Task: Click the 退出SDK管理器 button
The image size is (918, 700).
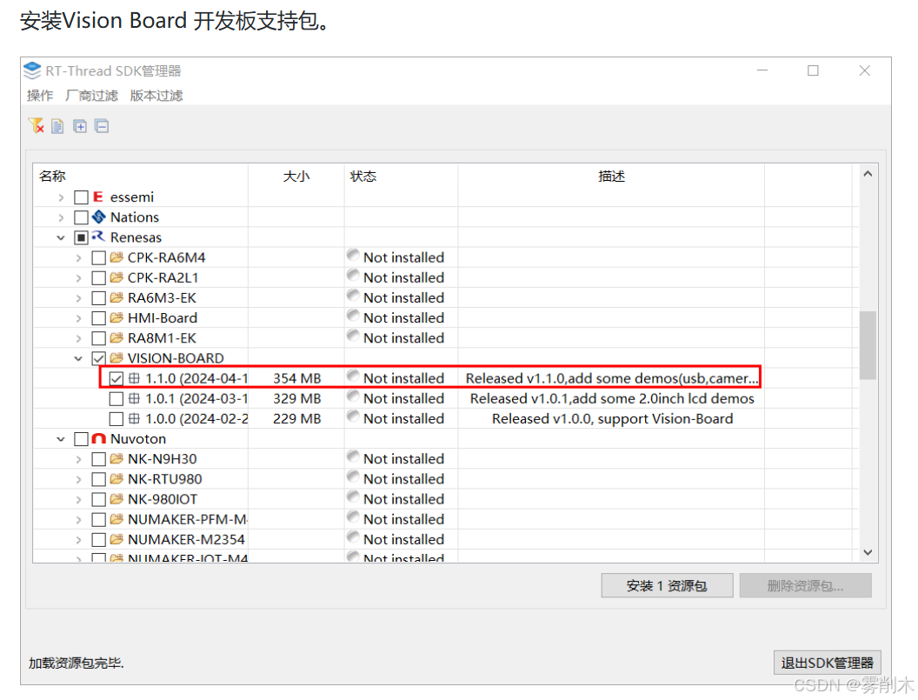Action: click(827, 663)
